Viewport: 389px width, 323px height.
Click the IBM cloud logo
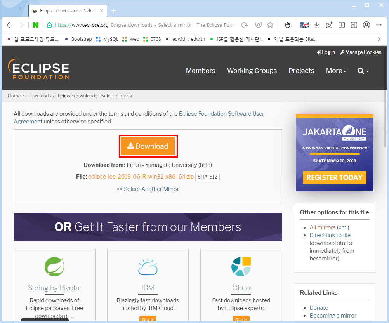[x=148, y=267]
